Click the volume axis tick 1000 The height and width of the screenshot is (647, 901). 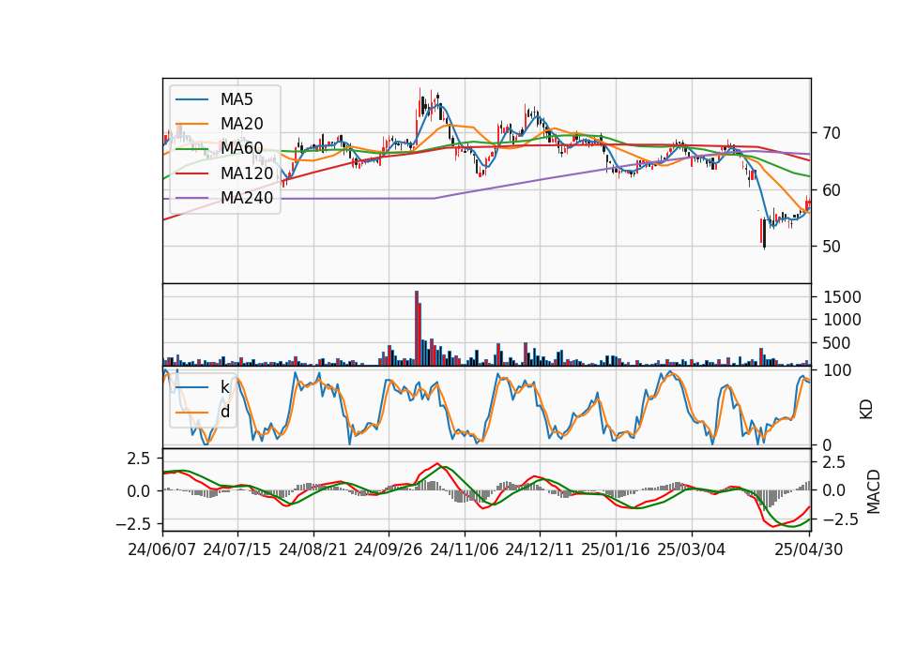point(843,320)
